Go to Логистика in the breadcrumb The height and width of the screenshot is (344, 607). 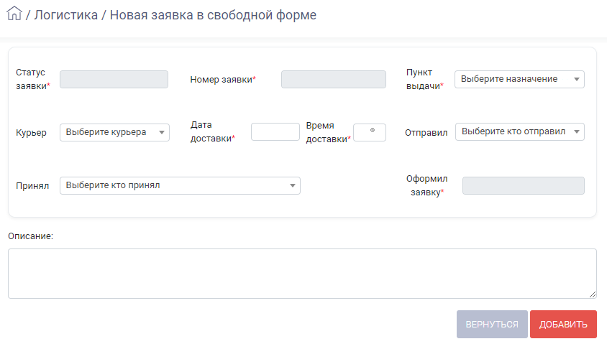pyautogui.click(x=66, y=14)
